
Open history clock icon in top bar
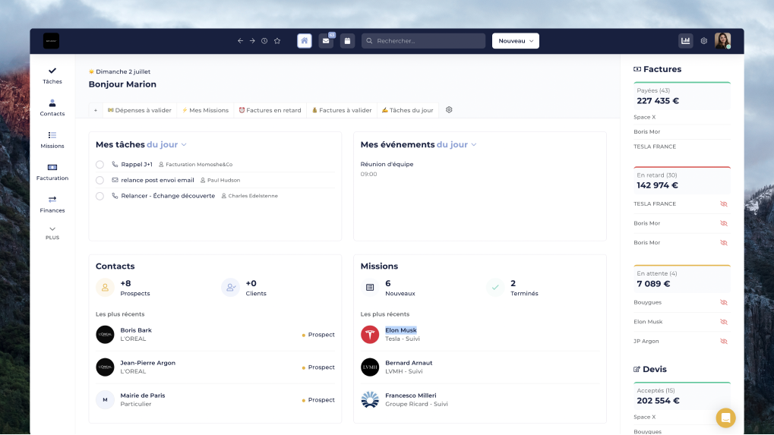click(x=264, y=41)
